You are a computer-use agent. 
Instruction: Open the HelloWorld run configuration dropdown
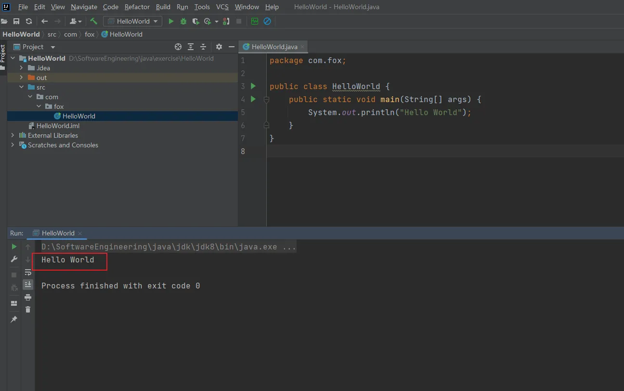pos(133,21)
